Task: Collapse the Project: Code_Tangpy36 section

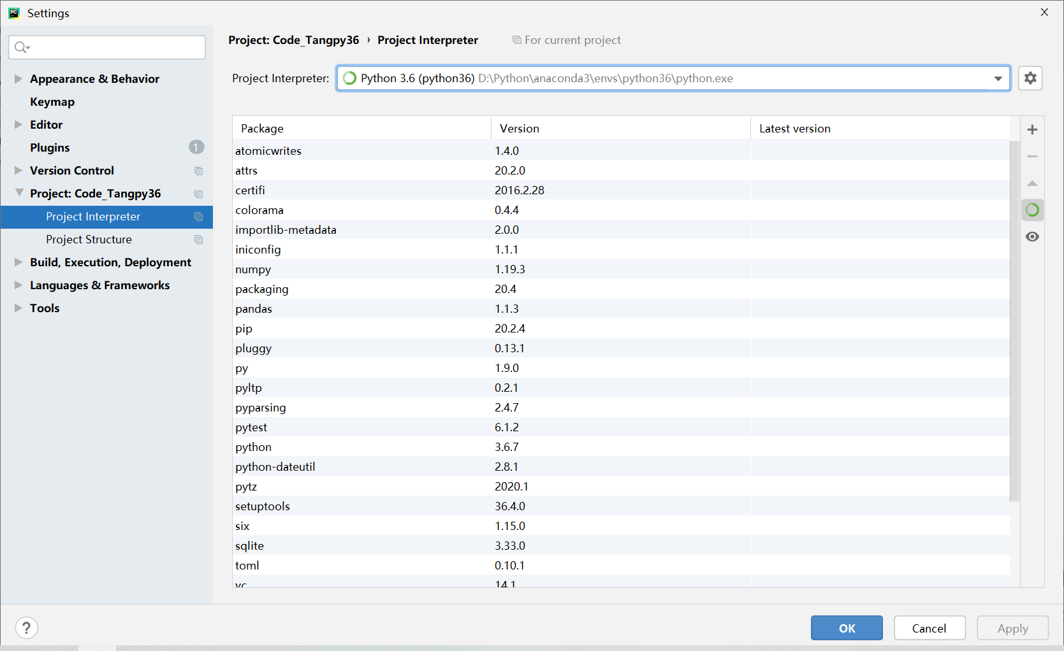Action: point(18,193)
